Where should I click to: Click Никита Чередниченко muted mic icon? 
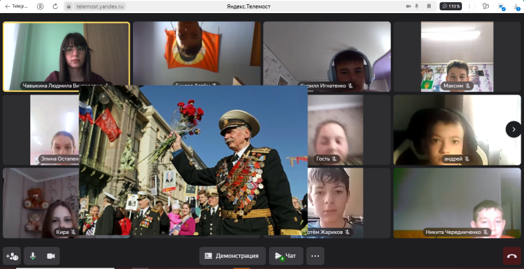click(x=485, y=232)
